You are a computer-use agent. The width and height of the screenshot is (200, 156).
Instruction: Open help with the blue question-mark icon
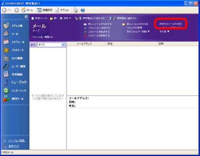point(83,10)
